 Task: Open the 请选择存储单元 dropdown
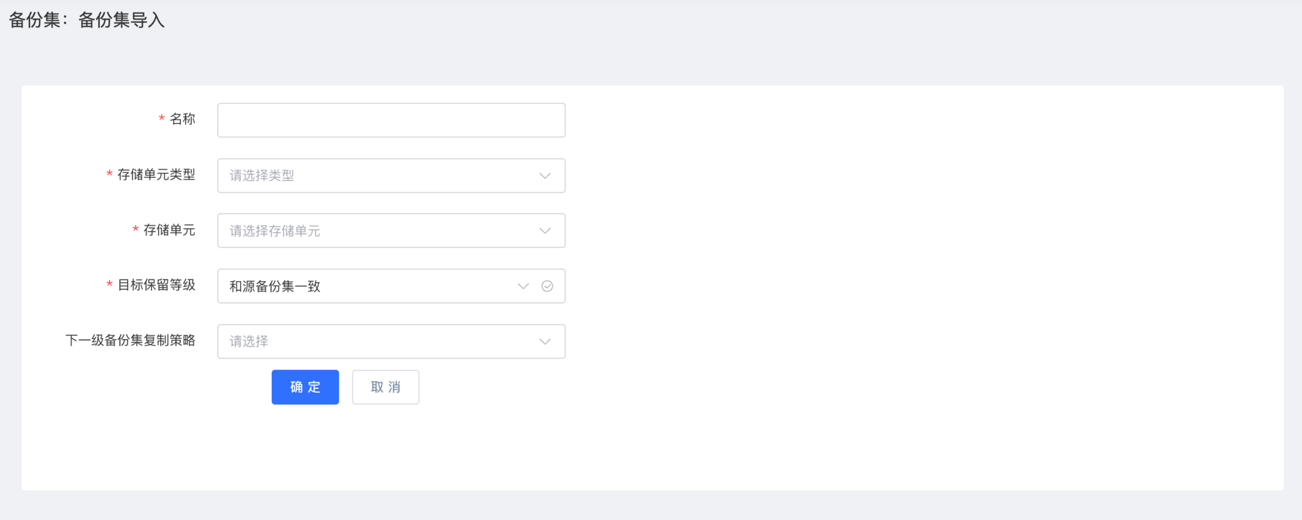click(374, 231)
